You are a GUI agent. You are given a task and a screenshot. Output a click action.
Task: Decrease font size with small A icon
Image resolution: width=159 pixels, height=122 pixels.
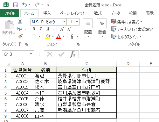click(69, 29)
